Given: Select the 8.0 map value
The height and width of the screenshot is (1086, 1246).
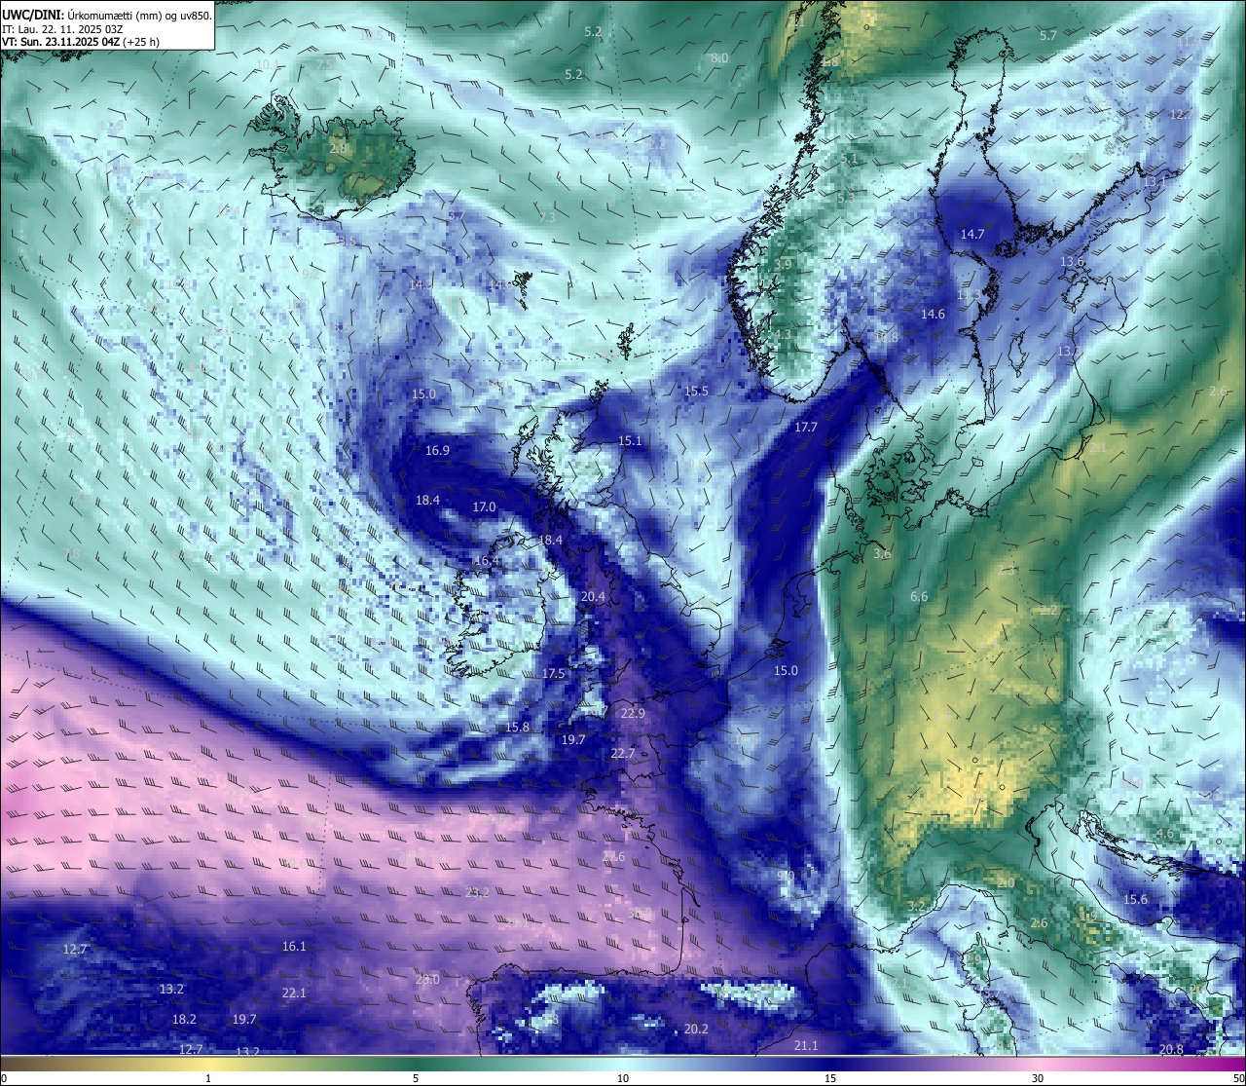Looking at the screenshot, I should 719,57.
